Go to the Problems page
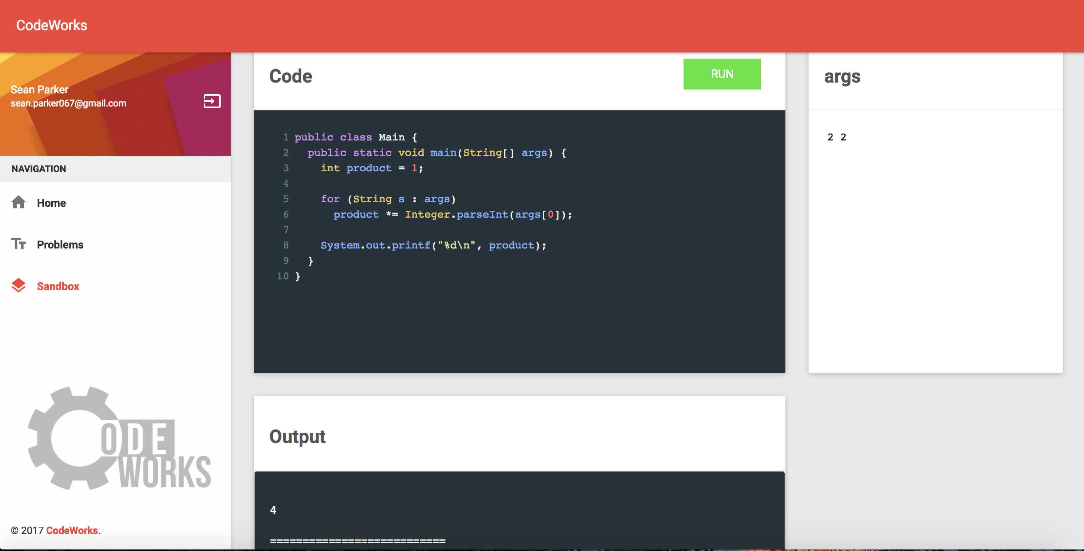This screenshot has width=1084, height=551. (60, 245)
